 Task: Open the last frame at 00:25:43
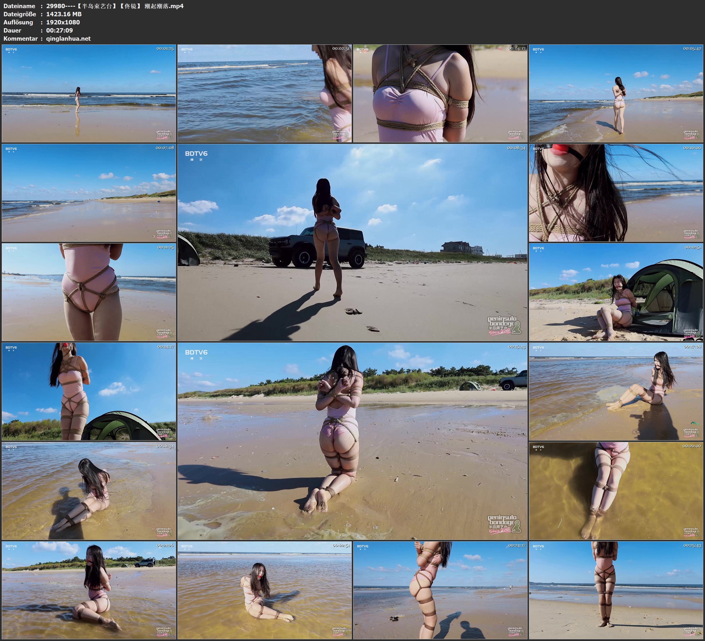point(616,590)
